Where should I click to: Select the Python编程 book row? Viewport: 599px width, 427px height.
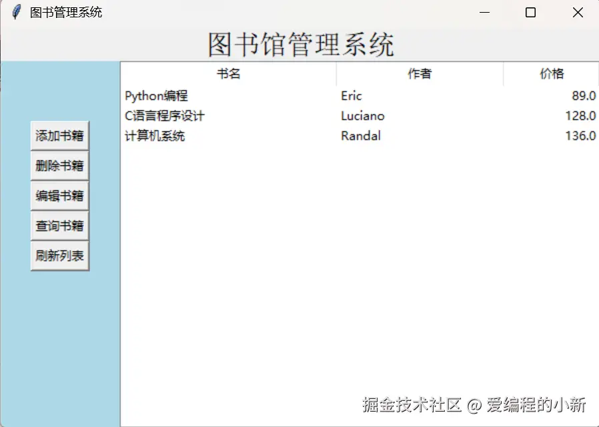[156, 95]
